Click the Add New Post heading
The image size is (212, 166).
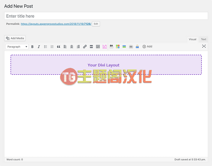coord(19,6)
